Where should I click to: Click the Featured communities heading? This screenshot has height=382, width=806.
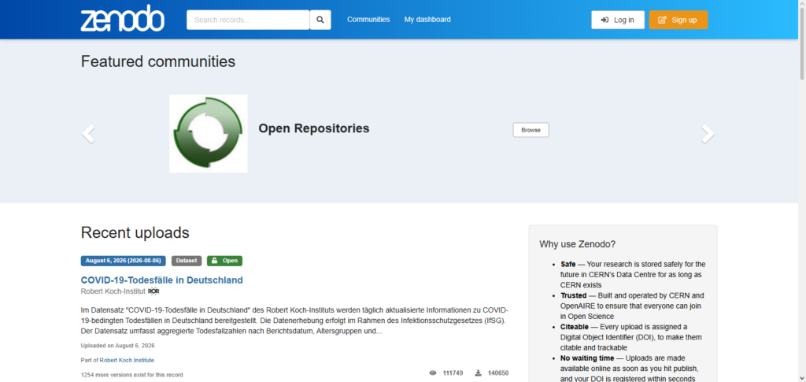[158, 61]
